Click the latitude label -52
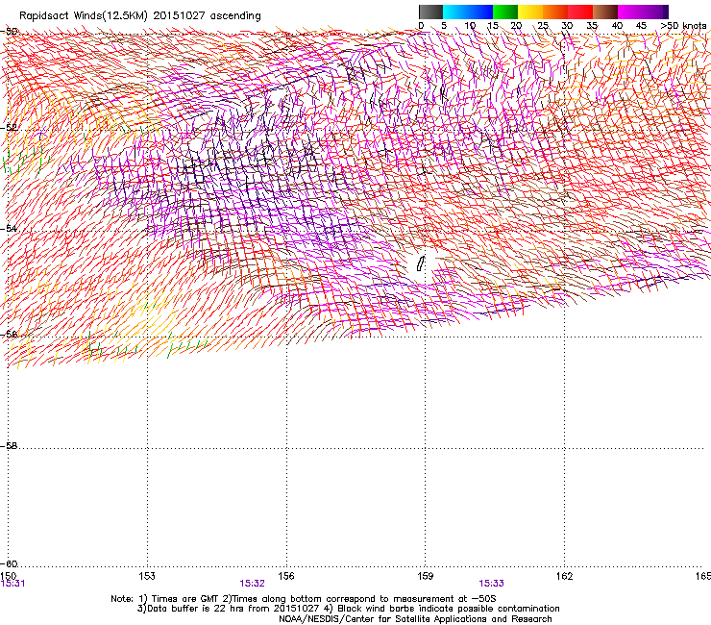Viewport: 711px width, 625px height. point(9,128)
